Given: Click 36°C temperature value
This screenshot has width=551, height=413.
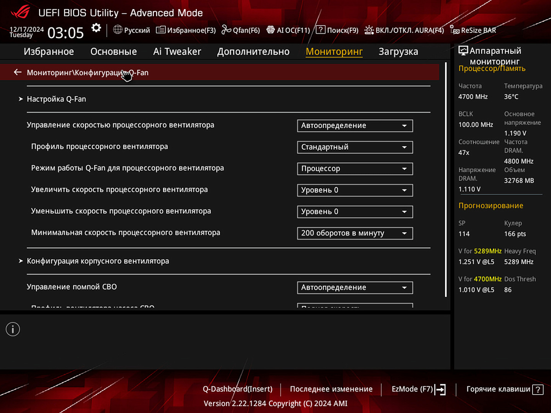Looking at the screenshot, I should coord(511,97).
